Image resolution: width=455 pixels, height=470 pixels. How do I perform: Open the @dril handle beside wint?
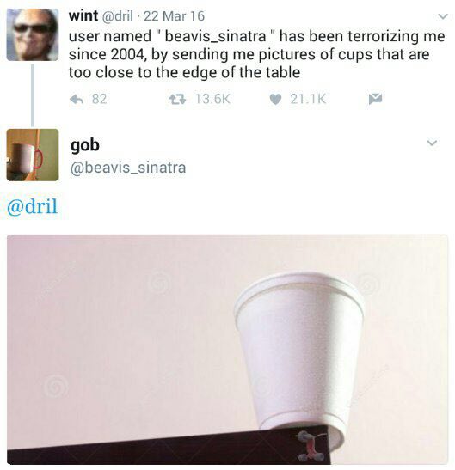click(118, 15)
